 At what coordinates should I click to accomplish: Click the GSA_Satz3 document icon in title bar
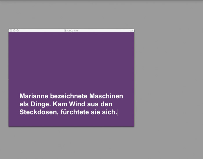click(65, 31)
